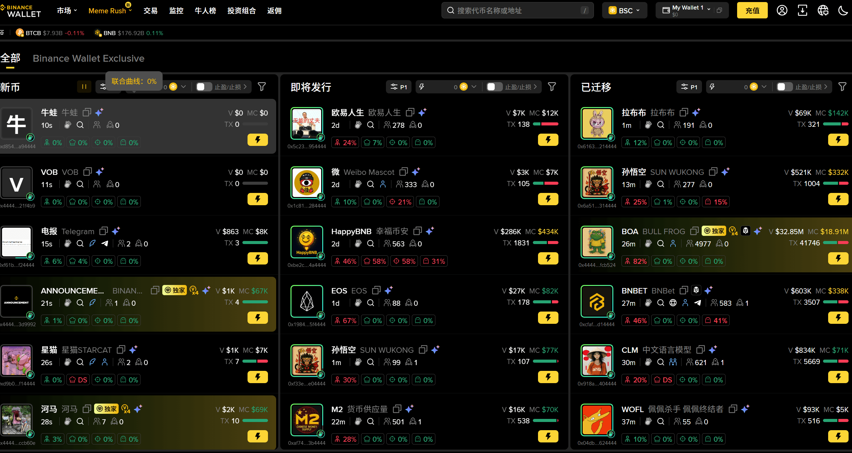Image resolution: width=852 pixels, height=453 pixels.
Task: Open the BSC chain dropdown
Action: point(624,11)
